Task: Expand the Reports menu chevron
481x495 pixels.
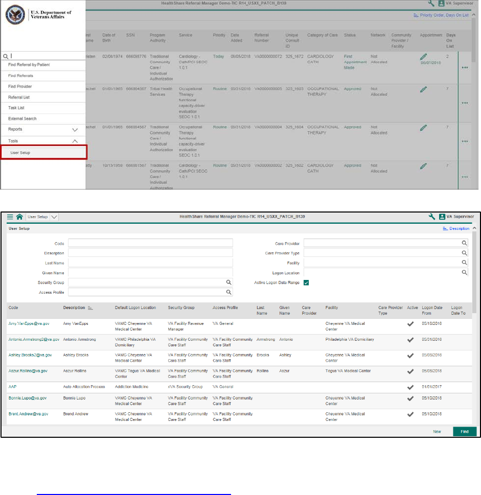Action: click(75, 130)
